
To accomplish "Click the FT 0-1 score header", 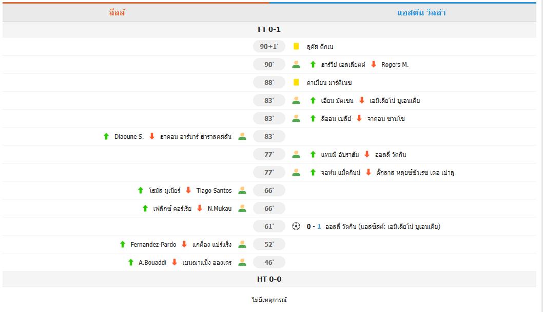I will click(269, 29).
